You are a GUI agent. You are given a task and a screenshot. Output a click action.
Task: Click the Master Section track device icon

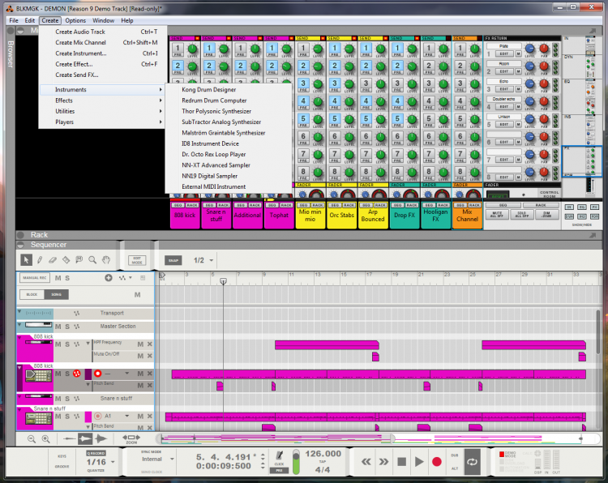tap(38, 325)
